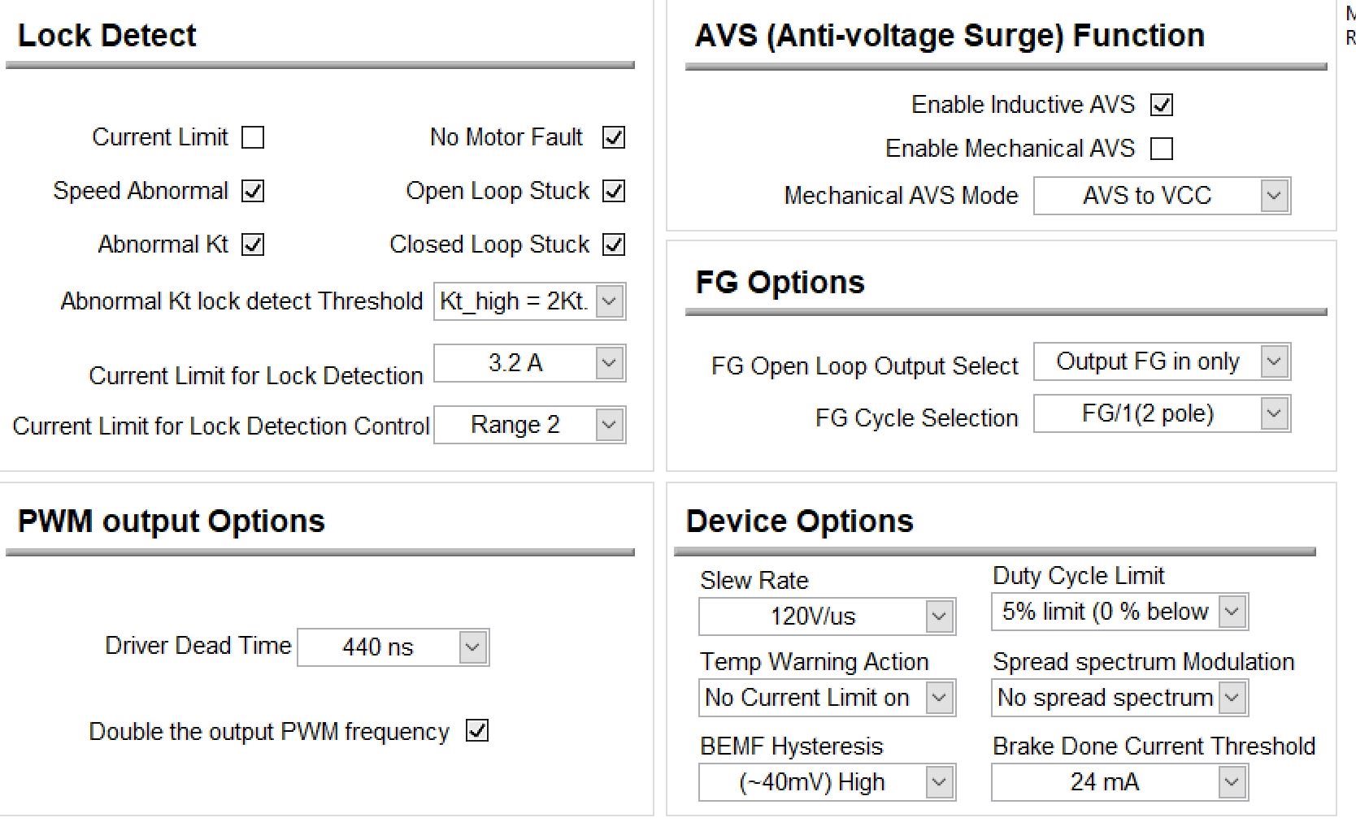Check the Enable Mechanical AVS box
The width and height of the screenshot is (1356, 822).
(1162, 149)
